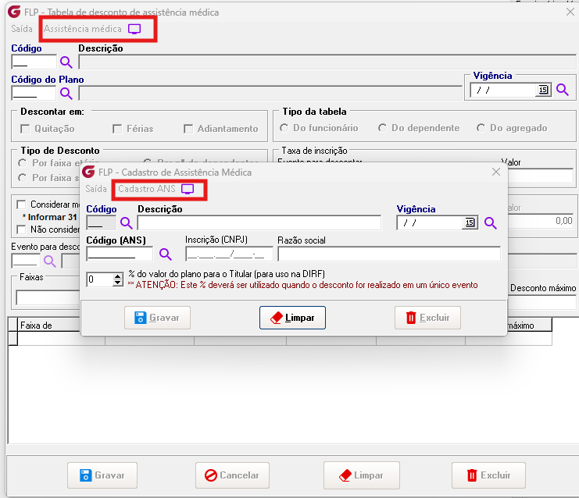The height and width of the screenshot is (498, 579).
Task: Click app logo of Tabela de desconto window
Action: [14, 12]
